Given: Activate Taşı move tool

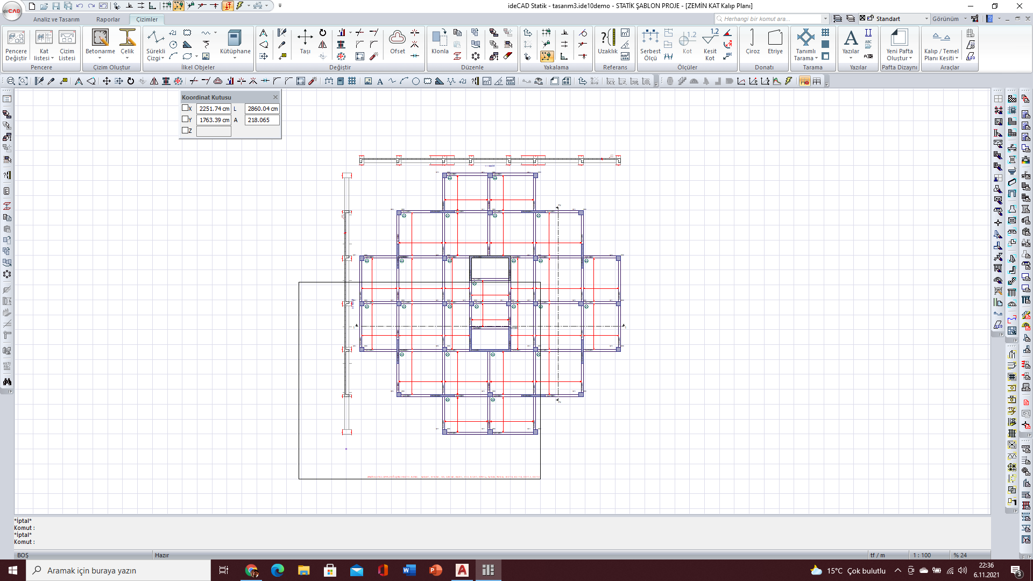Looking at the screenshot, I should (x=305, y=42).
